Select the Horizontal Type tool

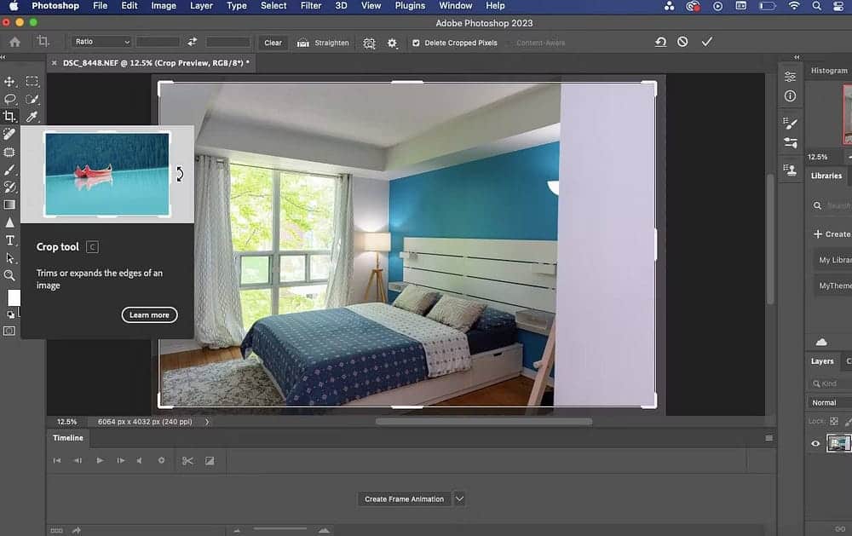pos(10,240)
